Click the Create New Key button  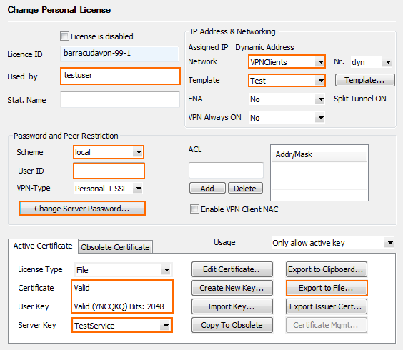pyautogui.click(x=232, y=288)
